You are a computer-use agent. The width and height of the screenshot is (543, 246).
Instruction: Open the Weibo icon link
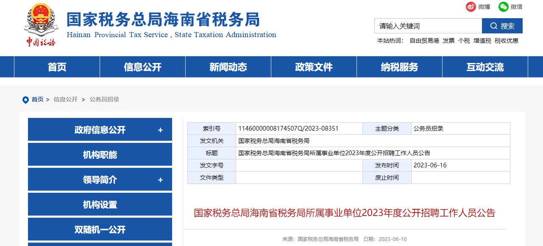click(471, 7)
